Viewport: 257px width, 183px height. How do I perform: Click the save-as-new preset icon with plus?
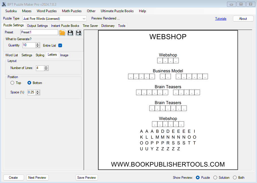pos(78,33)
